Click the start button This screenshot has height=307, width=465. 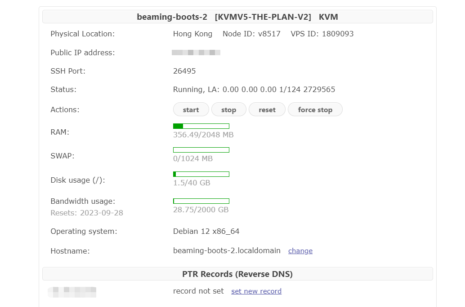[191, 110]
